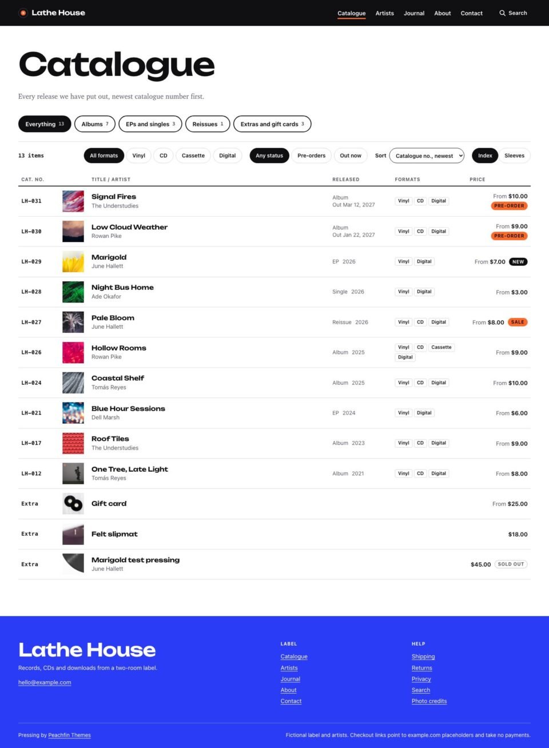549x748 pixels.
Task: Open the Pale Bloom cover thumbnail
Action: pos(73,323)
